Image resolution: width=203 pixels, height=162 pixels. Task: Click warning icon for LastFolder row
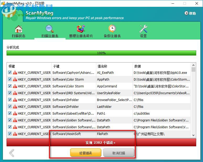(x=15, y=107)
